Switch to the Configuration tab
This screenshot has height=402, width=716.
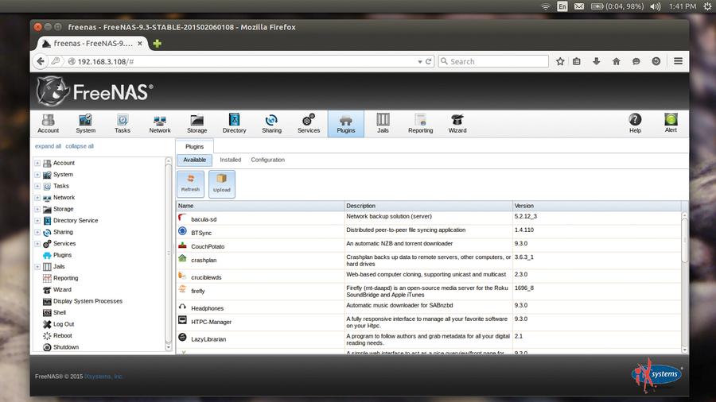point(267,160)
